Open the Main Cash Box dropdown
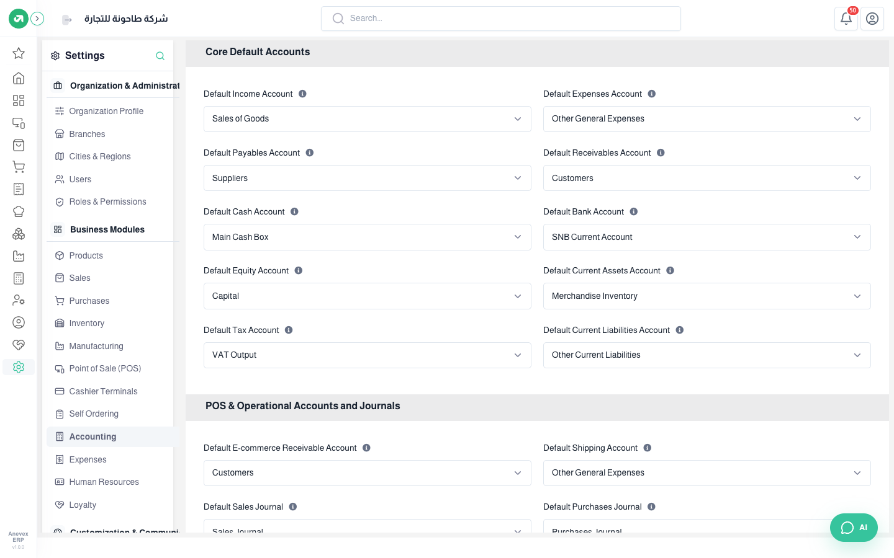 (x=368, y=237)
